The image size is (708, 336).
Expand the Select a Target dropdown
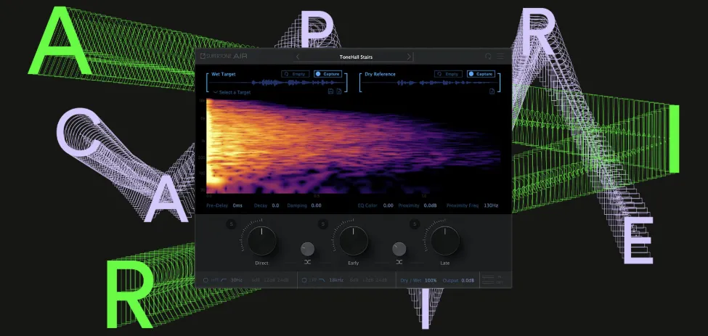pos(232,92)
